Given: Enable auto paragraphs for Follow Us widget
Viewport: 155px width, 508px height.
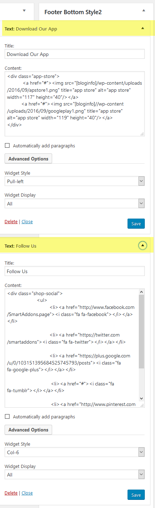Looking at the screenshot, I should [7, 417].
